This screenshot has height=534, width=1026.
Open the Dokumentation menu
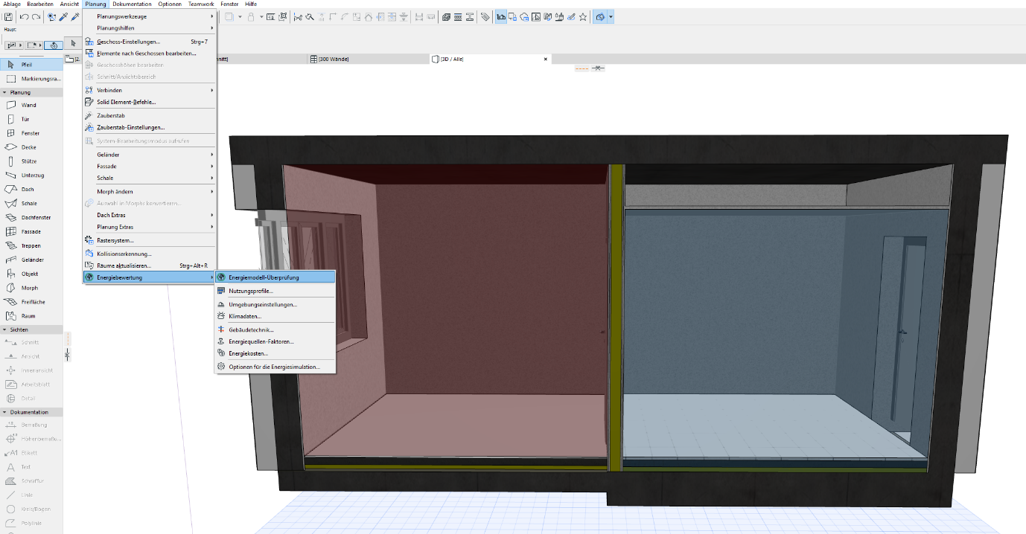pyautogui.click(x=132, y=4)
